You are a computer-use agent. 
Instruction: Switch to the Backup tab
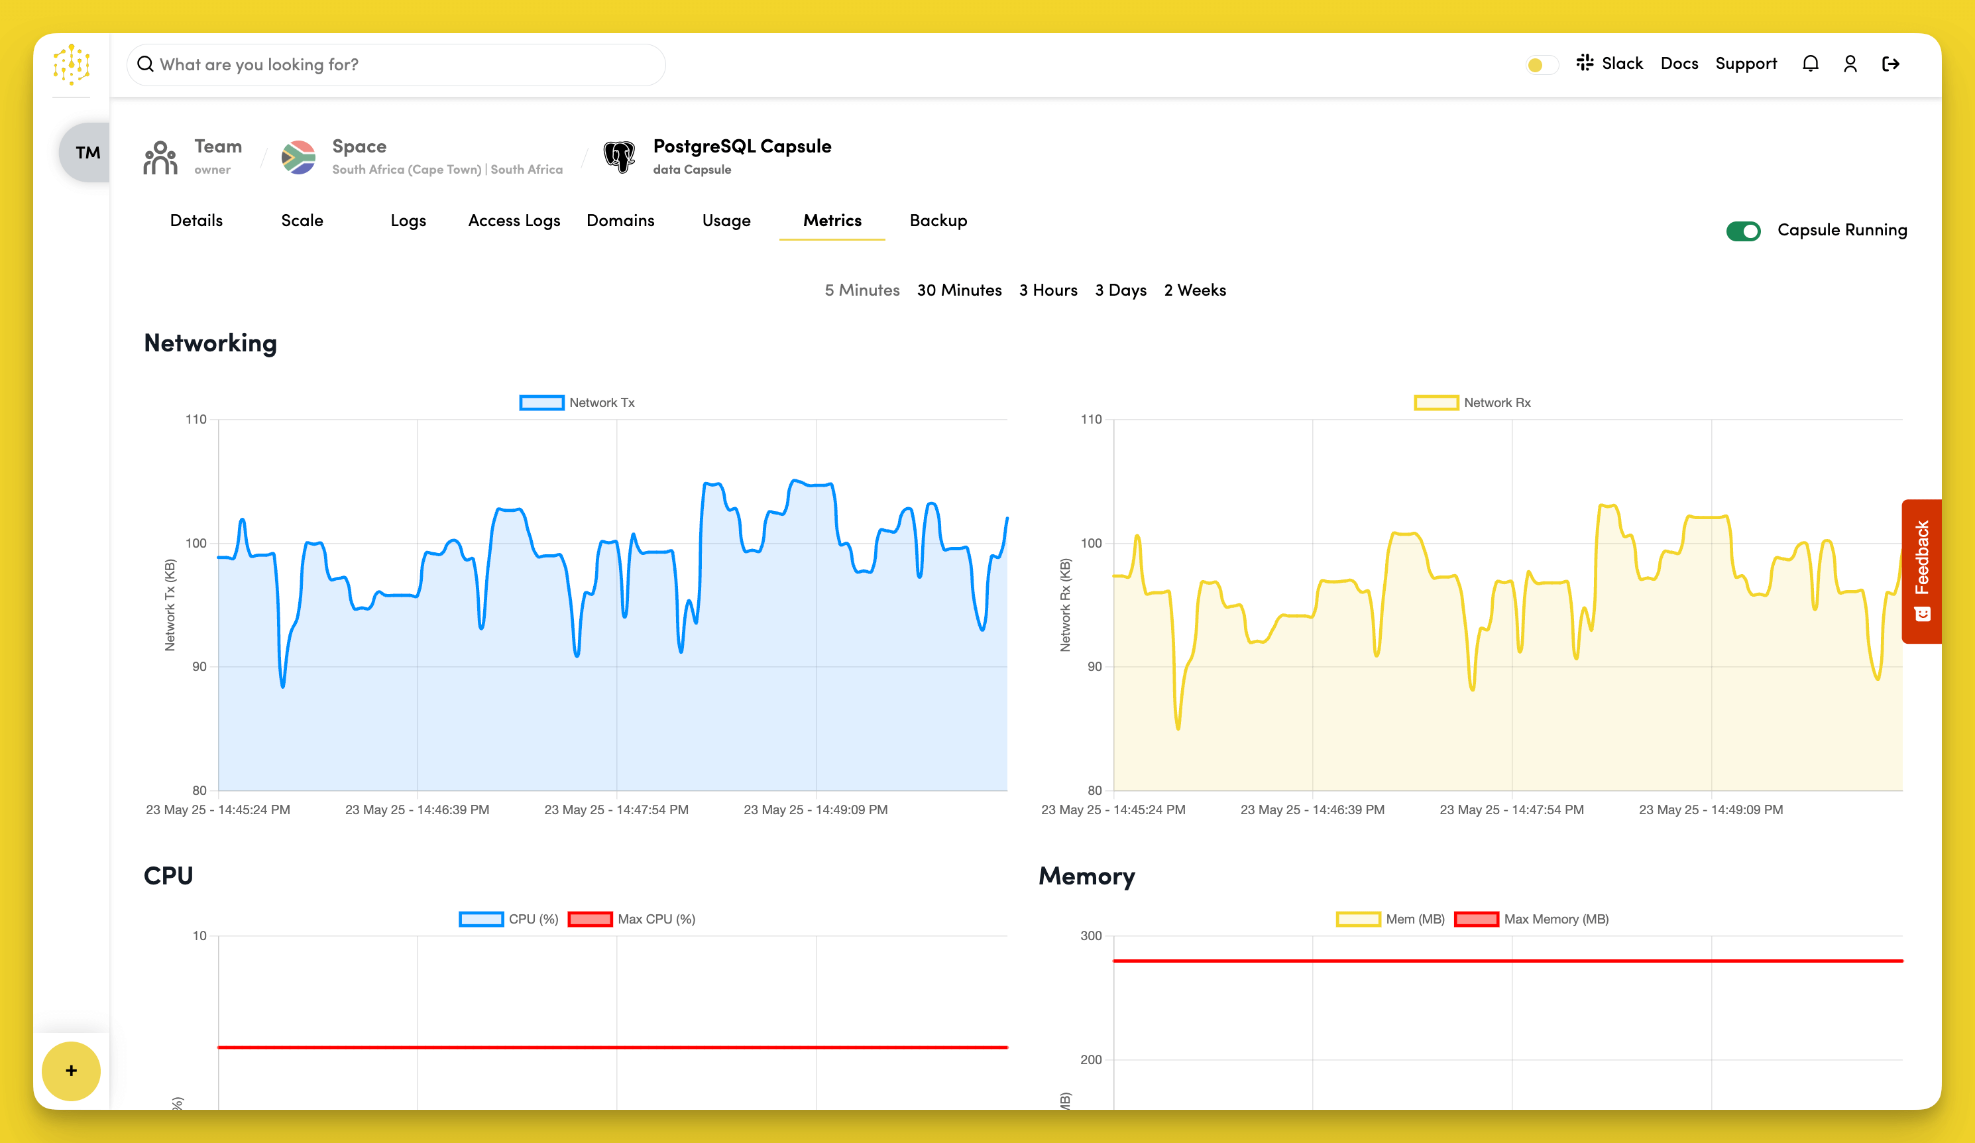click(937, 220)
